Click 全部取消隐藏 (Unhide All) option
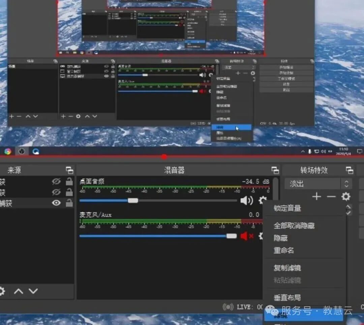This screenshot has height=325, width=364. 295,226
